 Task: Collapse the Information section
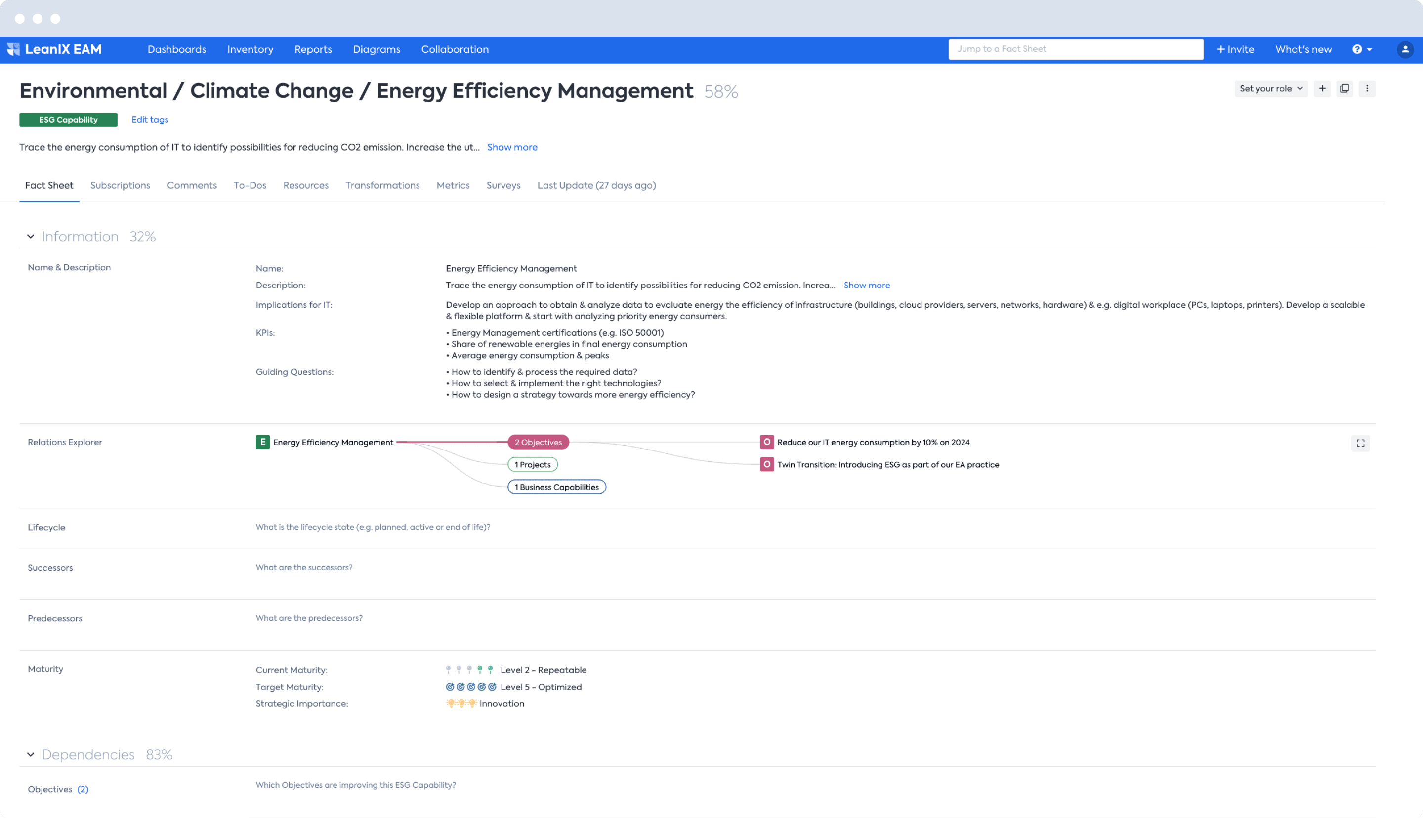(30, 237)
